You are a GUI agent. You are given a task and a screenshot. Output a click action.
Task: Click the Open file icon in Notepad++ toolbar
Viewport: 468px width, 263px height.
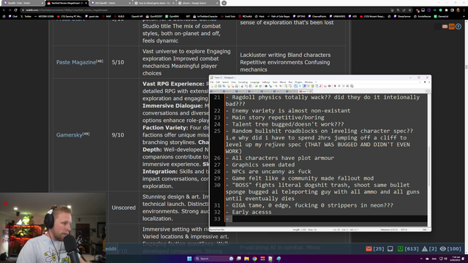click(216, 86)
